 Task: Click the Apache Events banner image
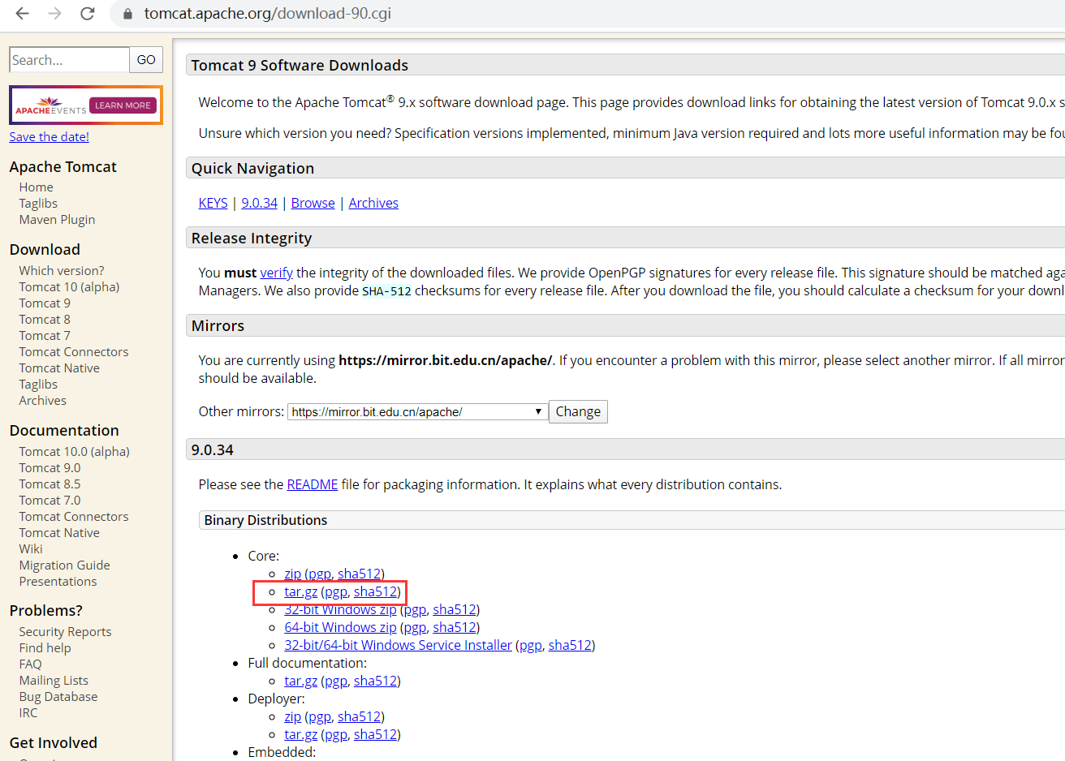[86, 105]
